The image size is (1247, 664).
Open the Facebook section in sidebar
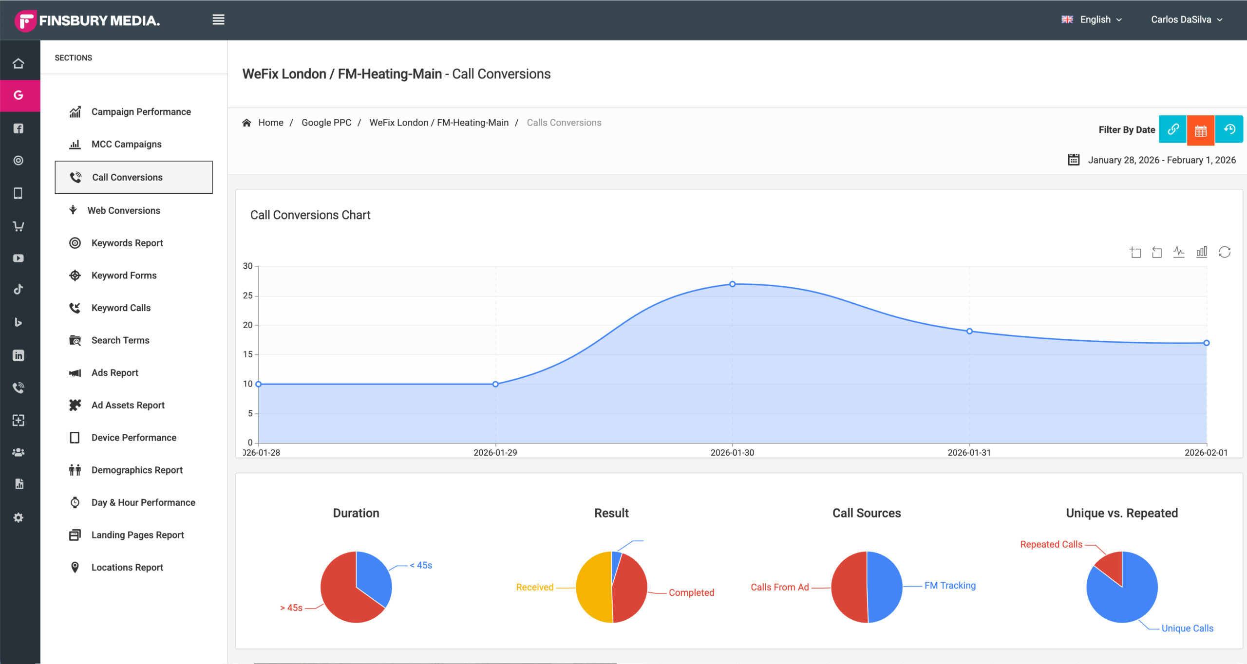coord(19,129)
